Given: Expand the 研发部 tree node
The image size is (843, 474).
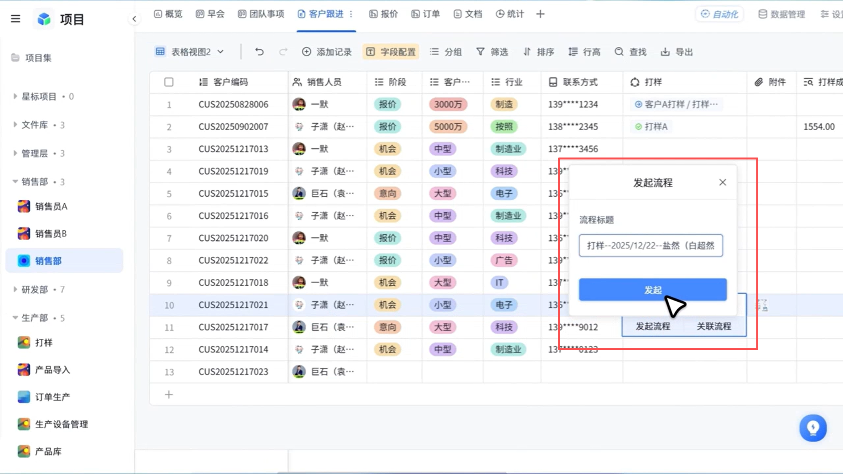Looking at the screenshot, I should (15, 289).
